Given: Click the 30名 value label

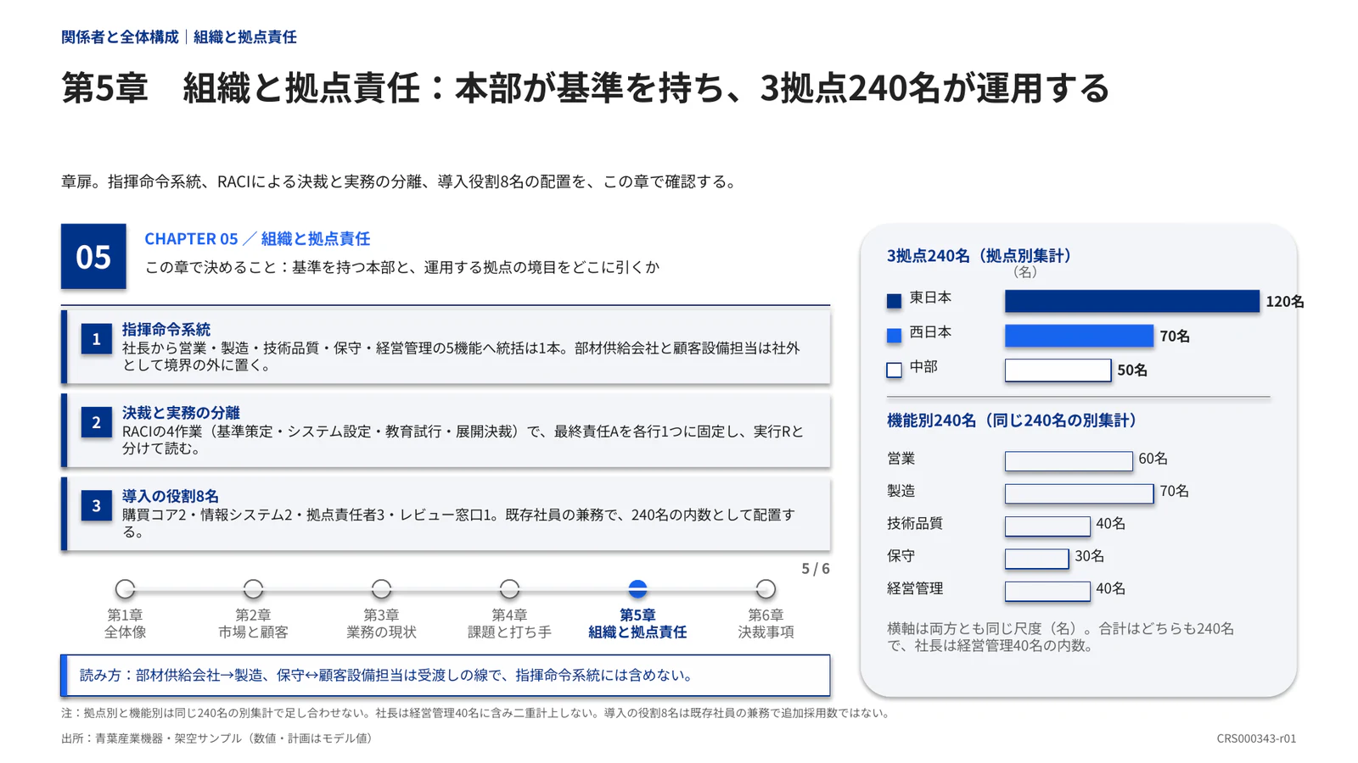Looking at the screenshot, I should click(1090, 556).
